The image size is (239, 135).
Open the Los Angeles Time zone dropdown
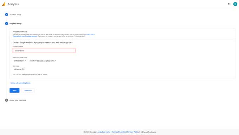[x=43, y=61]
